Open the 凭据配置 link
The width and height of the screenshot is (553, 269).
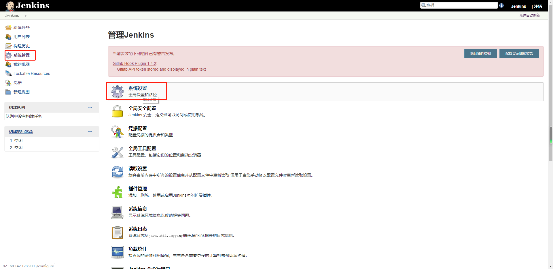coord(138,128)
